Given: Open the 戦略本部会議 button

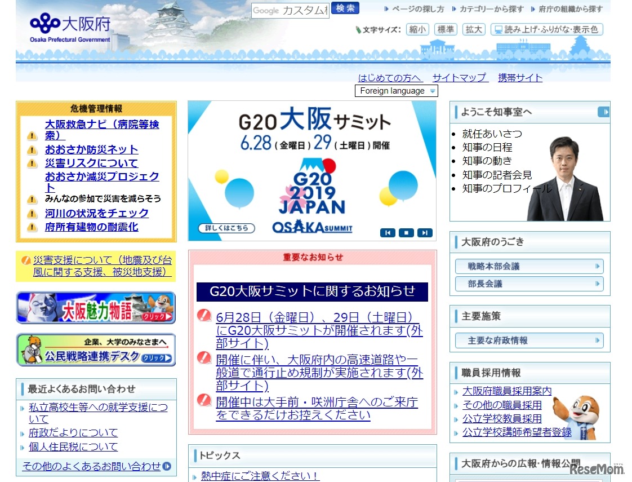Looking at the screenshot, I should pos(529,266).
